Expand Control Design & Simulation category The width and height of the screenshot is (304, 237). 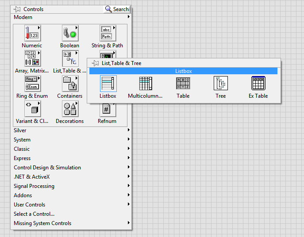(x=71, y=168)
